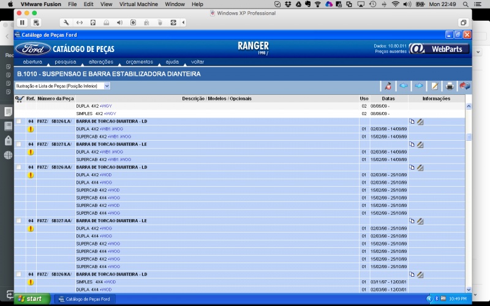Click the sound speaker icon in VMware toolbar

[x=119, y=23]
